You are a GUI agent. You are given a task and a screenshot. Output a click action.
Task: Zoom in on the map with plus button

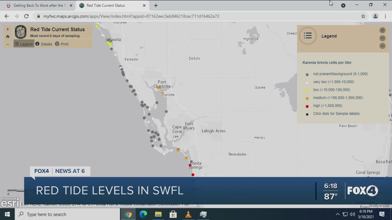click(x=8, y=29)
